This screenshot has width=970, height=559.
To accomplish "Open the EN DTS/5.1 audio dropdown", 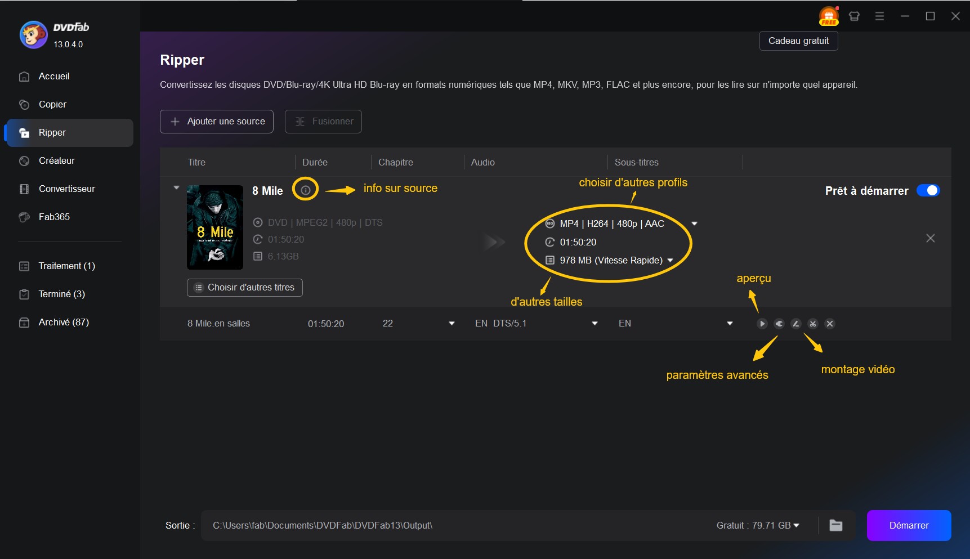I will [x=594, y=324].
